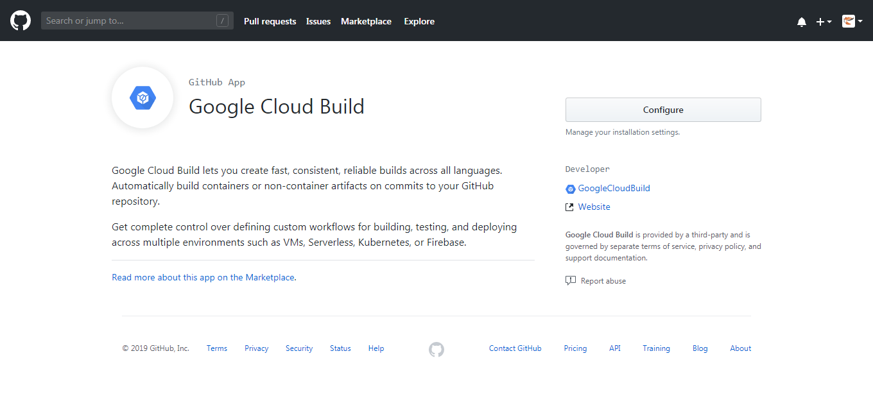This screenshot has height=401, width=873.
Task: Click the footer GitHub mark icon
Action: point(437,349)
